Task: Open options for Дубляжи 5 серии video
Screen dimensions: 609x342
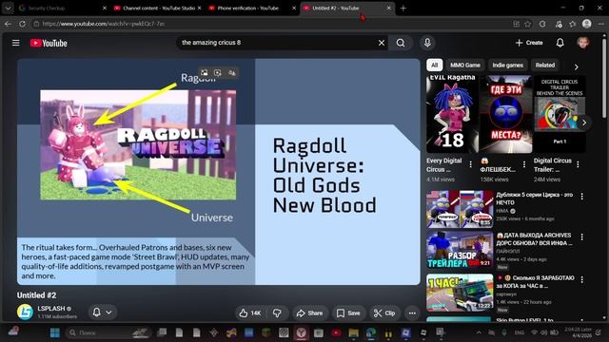Action: [x=581, y=197]
